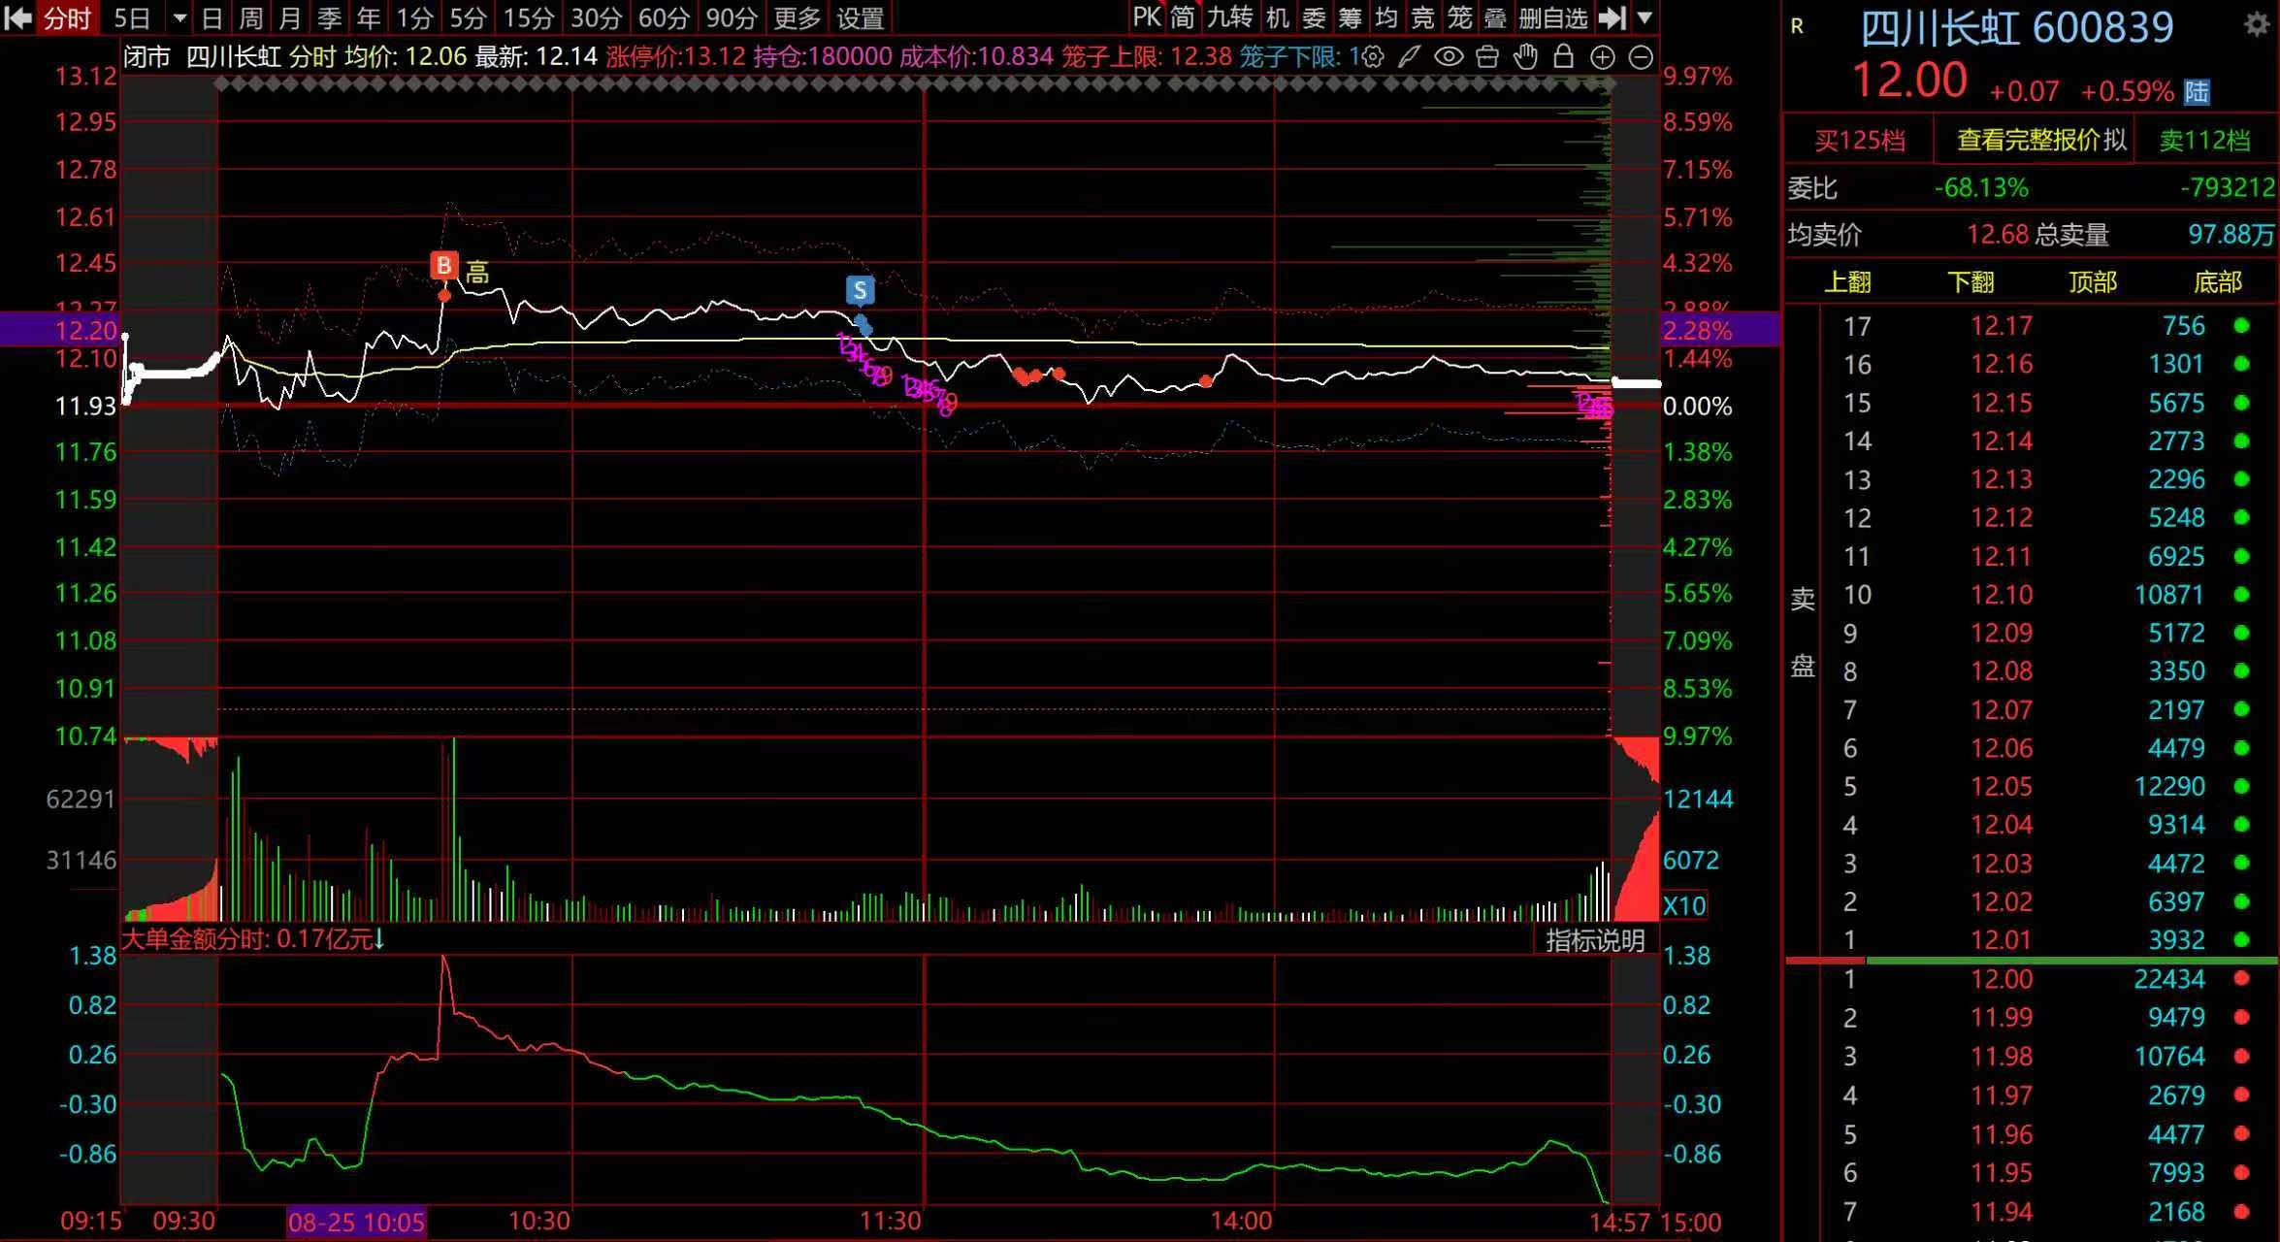
Task: Open the chart settings gear icon
Action: pos(1372,57)
